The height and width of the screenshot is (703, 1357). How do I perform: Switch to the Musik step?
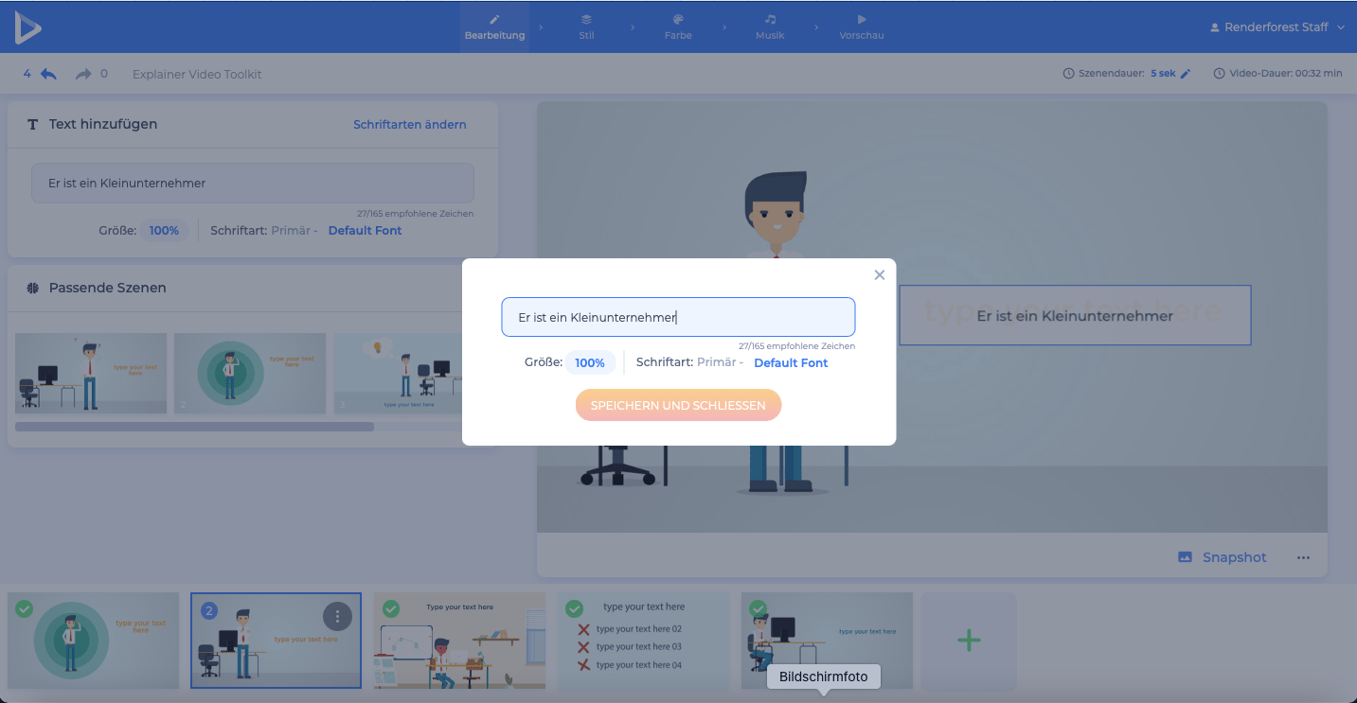pyautogui.click(x=770, y=26)
